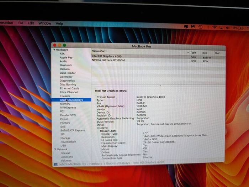Select Power in the sidebar
Screen dimensions: 249x187
click(64, 119)
